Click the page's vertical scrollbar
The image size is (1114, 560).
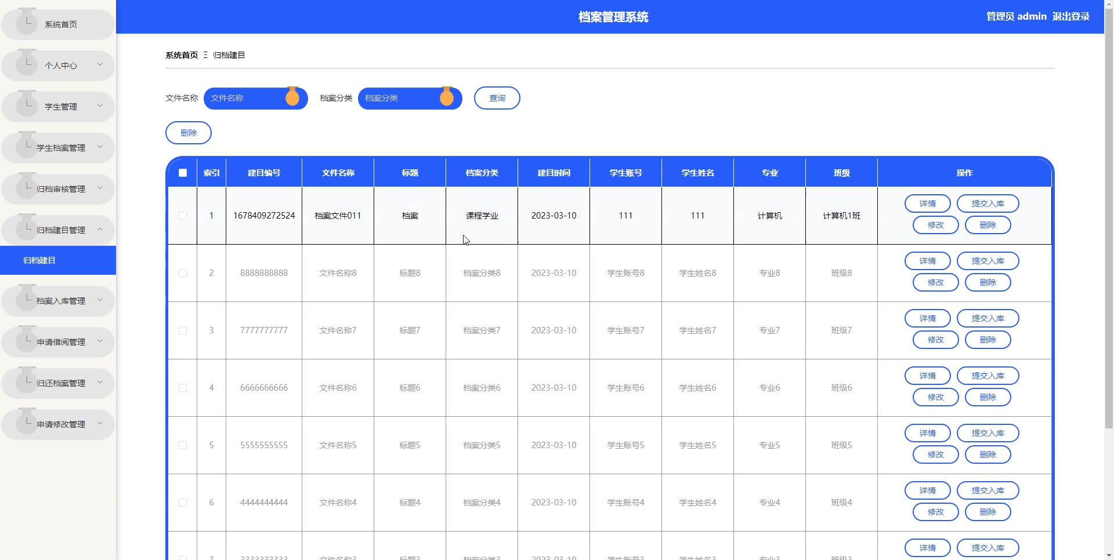click(1109, 232)
